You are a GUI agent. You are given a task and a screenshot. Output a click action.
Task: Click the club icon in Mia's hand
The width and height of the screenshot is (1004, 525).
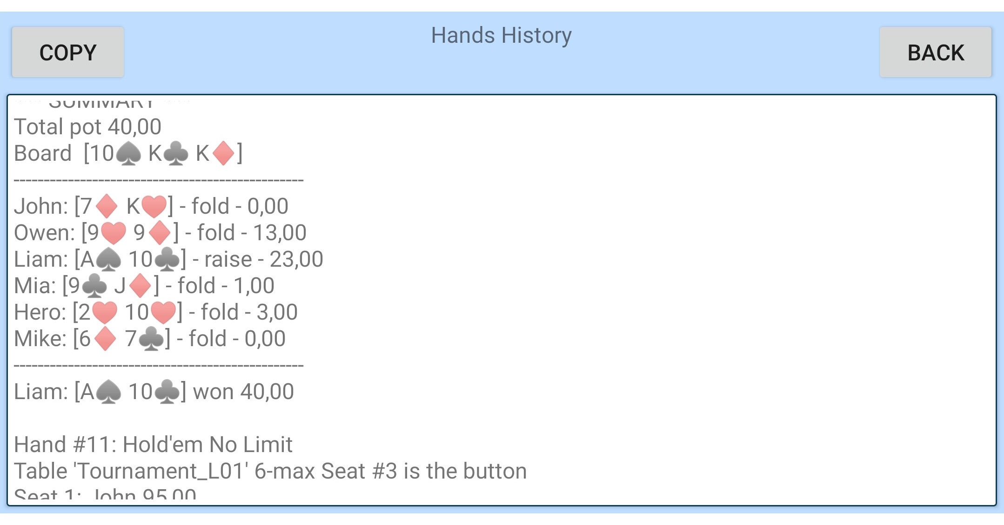[x=94, y=286]
